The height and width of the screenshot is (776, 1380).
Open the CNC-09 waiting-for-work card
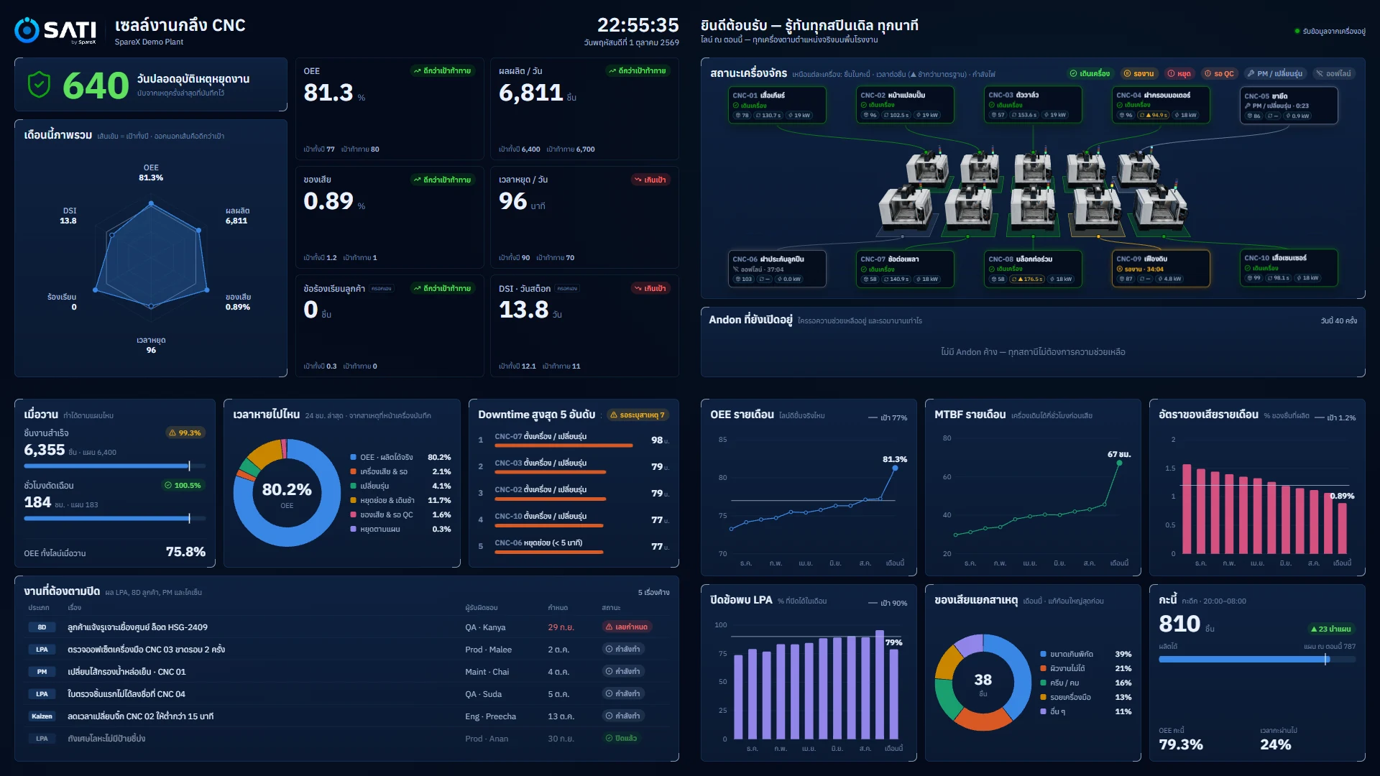[1161, 269]
